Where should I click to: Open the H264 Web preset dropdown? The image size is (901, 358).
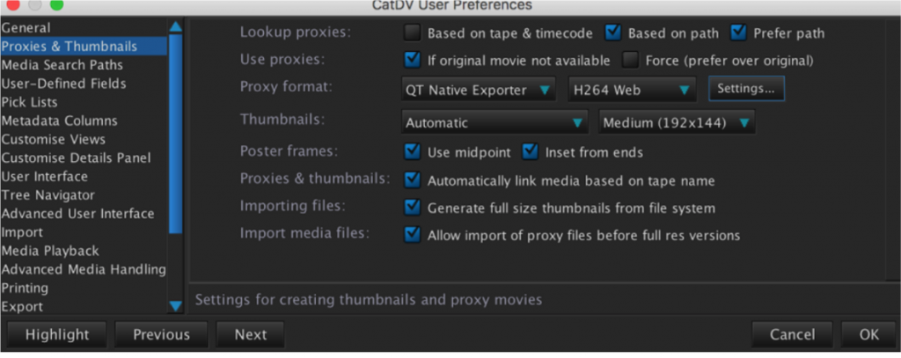632,90
